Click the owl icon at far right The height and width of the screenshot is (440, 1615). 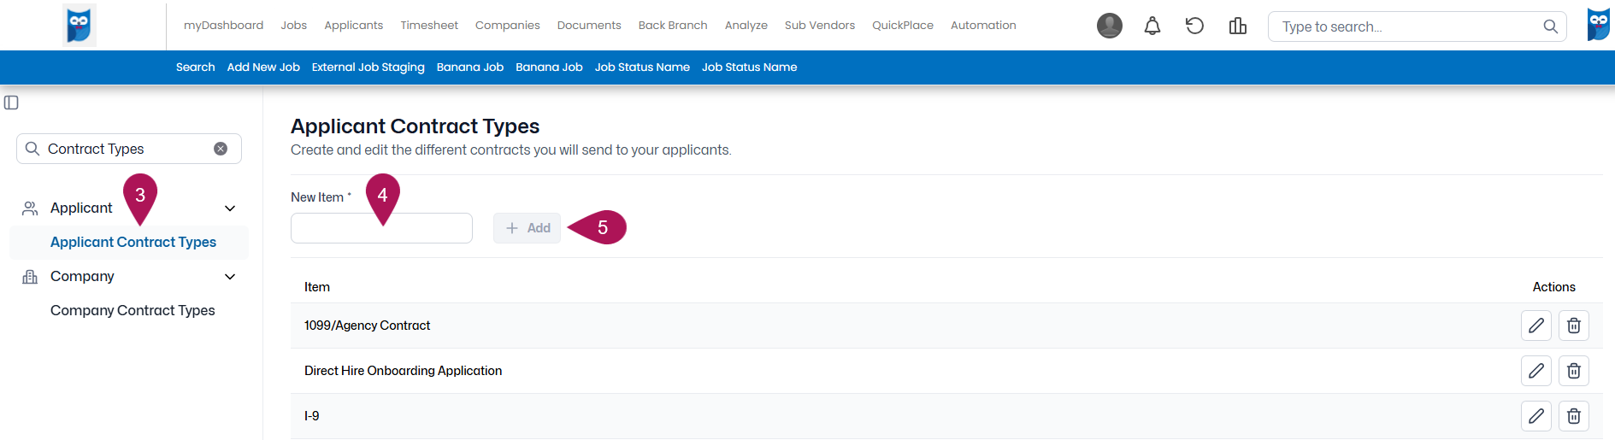pyautogui.click(x=1598, y=25)
